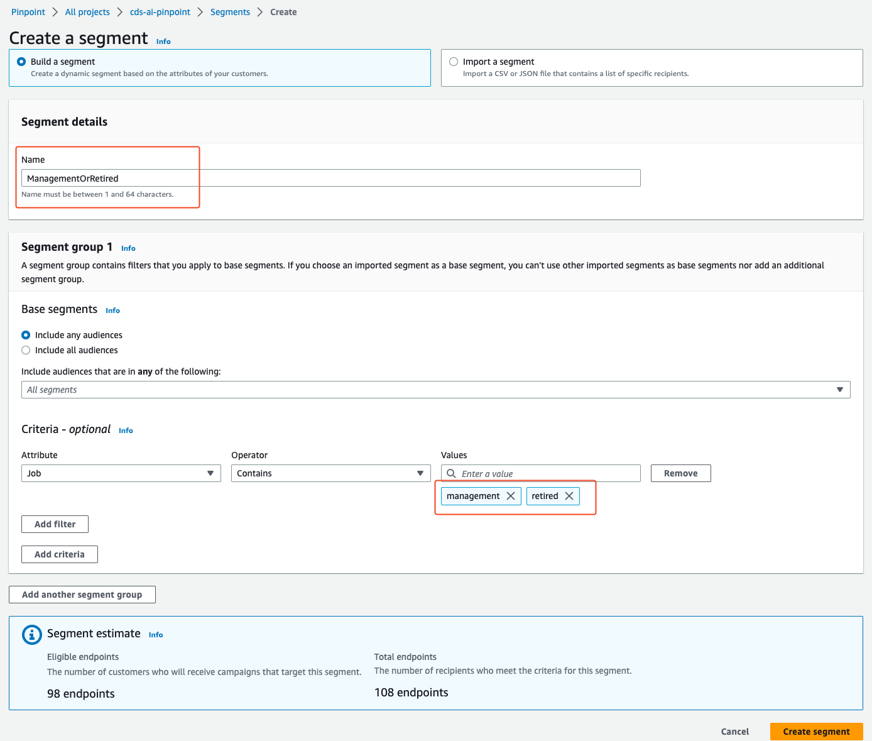
Task: Remove the management value tag
Action: click(511, 496)
